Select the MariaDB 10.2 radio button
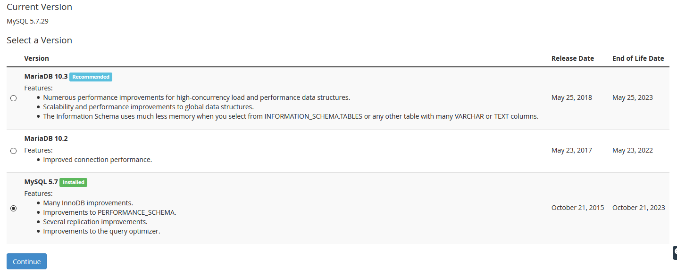 (x=13, y=151)
